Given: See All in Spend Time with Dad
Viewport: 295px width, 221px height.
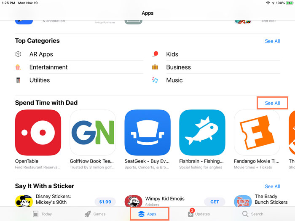Looking at the screenshot, I should point(272,103).
